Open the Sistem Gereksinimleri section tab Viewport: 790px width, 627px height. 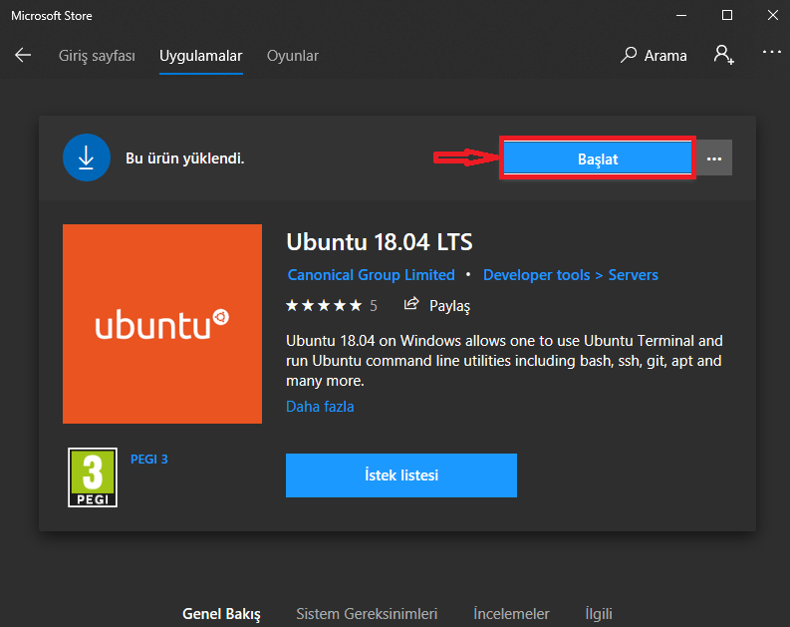tap(367, 613)
